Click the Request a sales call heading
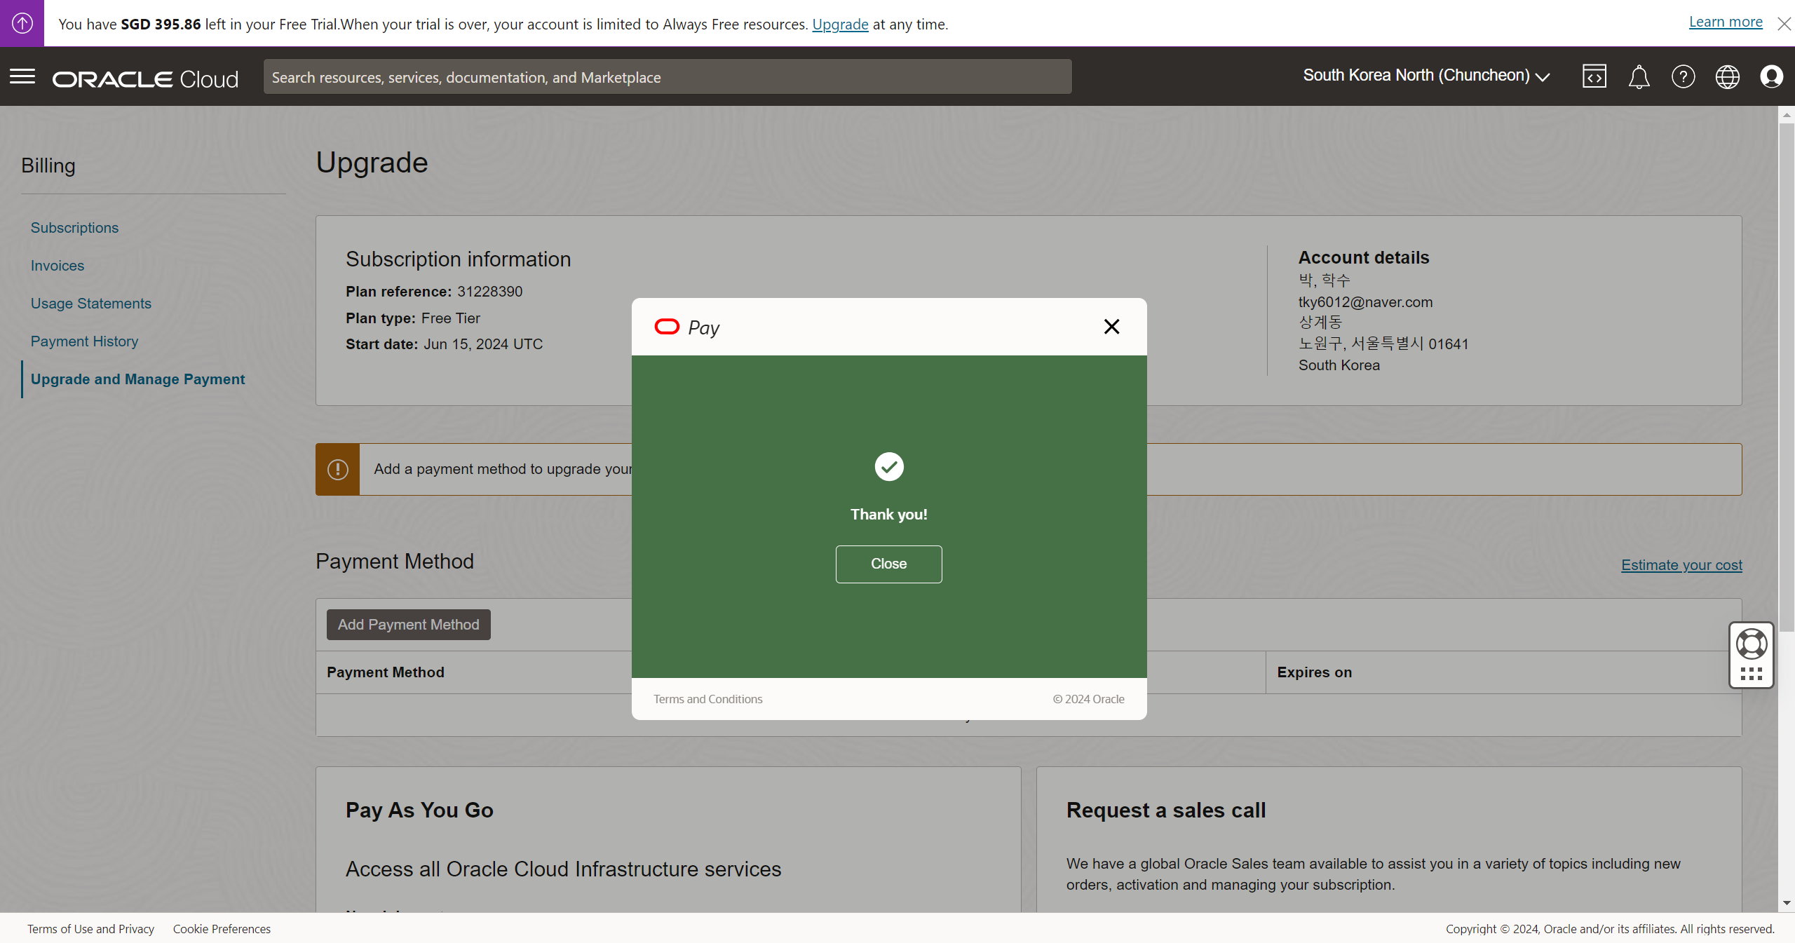Viewport: 1795px width, 943px height. point(1166,810)
